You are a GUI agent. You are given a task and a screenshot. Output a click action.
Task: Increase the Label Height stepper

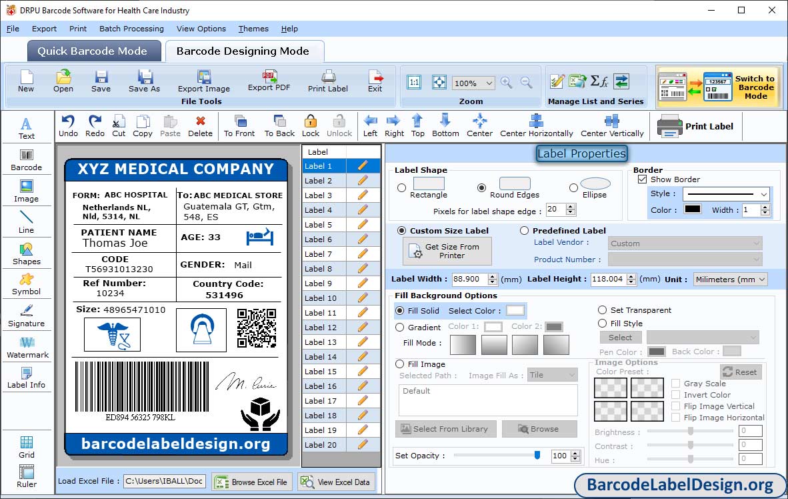coord(631,276)
